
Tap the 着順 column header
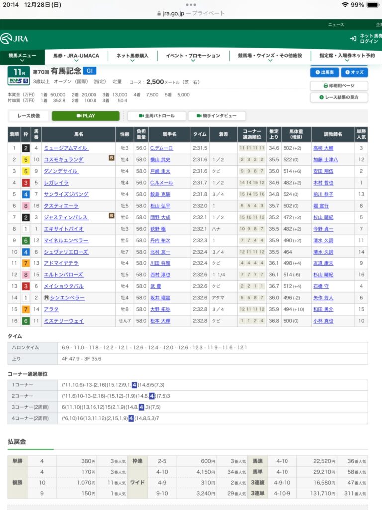click(x=14, y=134)
